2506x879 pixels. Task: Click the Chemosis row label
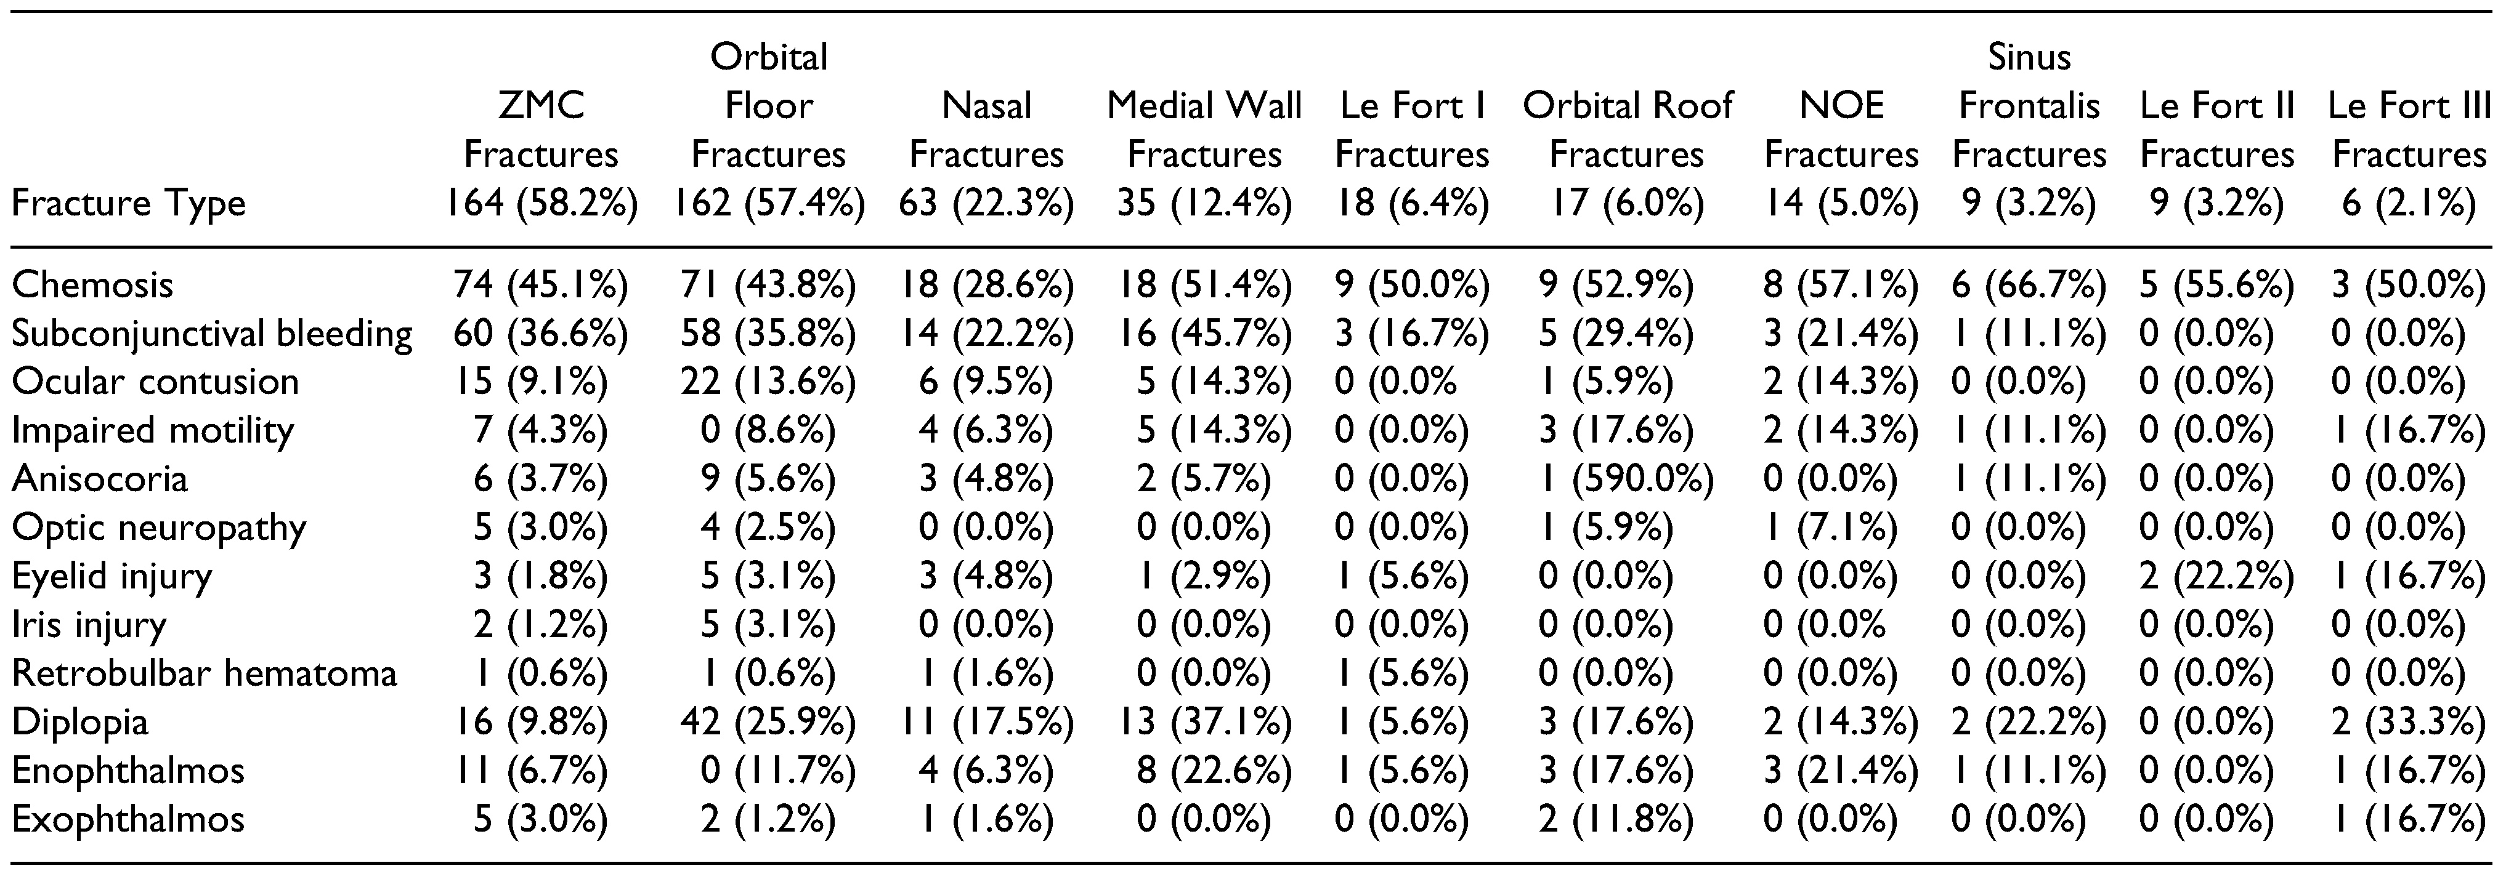tap(92, 285)
